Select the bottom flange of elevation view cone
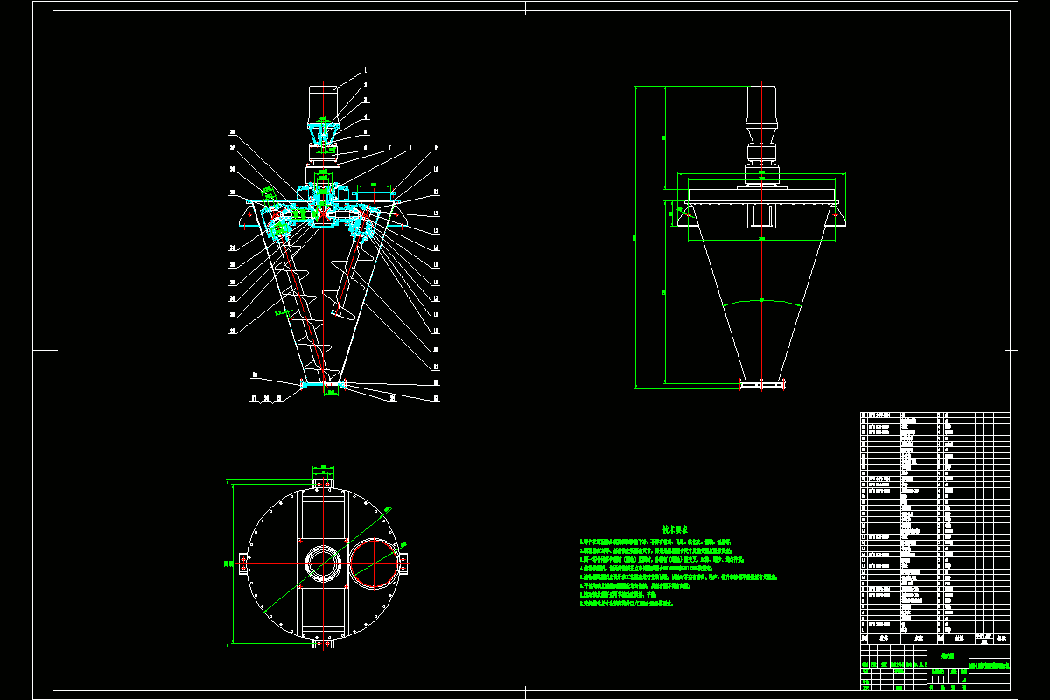The image size is (1050, 700). tap(762, 383)
